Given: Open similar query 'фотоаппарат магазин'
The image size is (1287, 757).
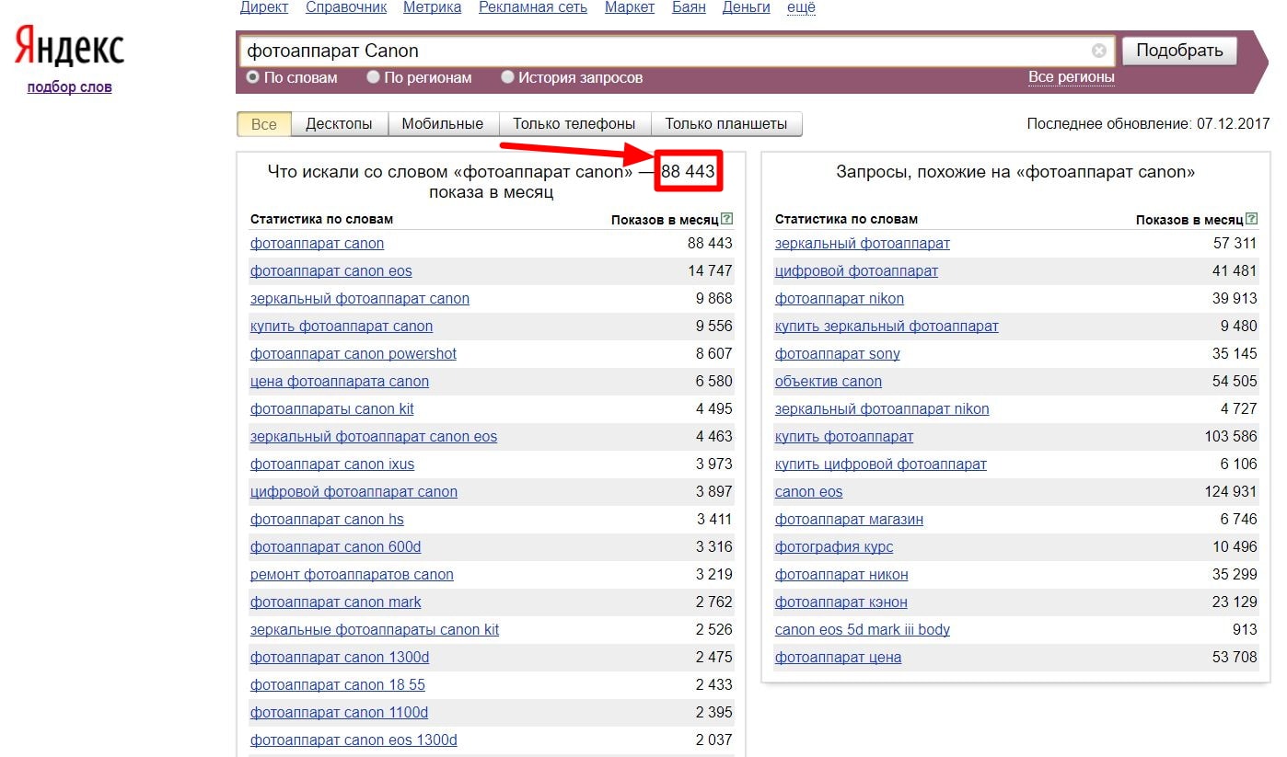Looking at the screenshot, I should tap(849, 520).
